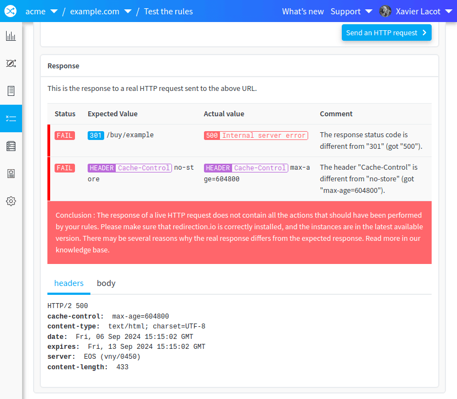
Task: Open the Support dropdown menu
Action: 351,12
